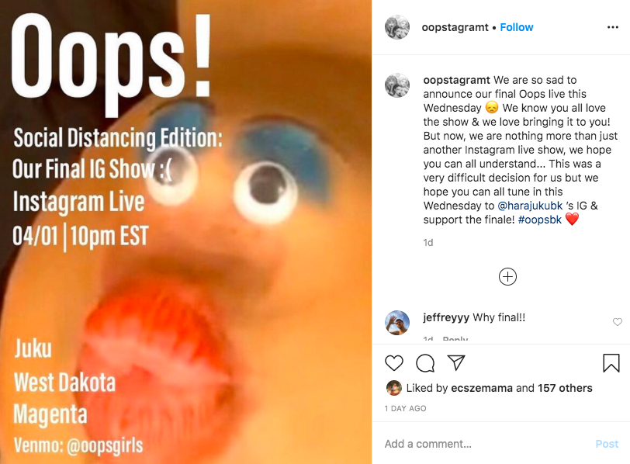
Task: Click the header oopstagramt profile picture
Action: [x=397, y=27]
